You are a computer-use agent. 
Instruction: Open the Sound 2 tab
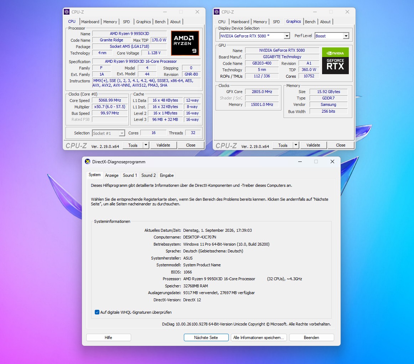click(x=148, y=175)
